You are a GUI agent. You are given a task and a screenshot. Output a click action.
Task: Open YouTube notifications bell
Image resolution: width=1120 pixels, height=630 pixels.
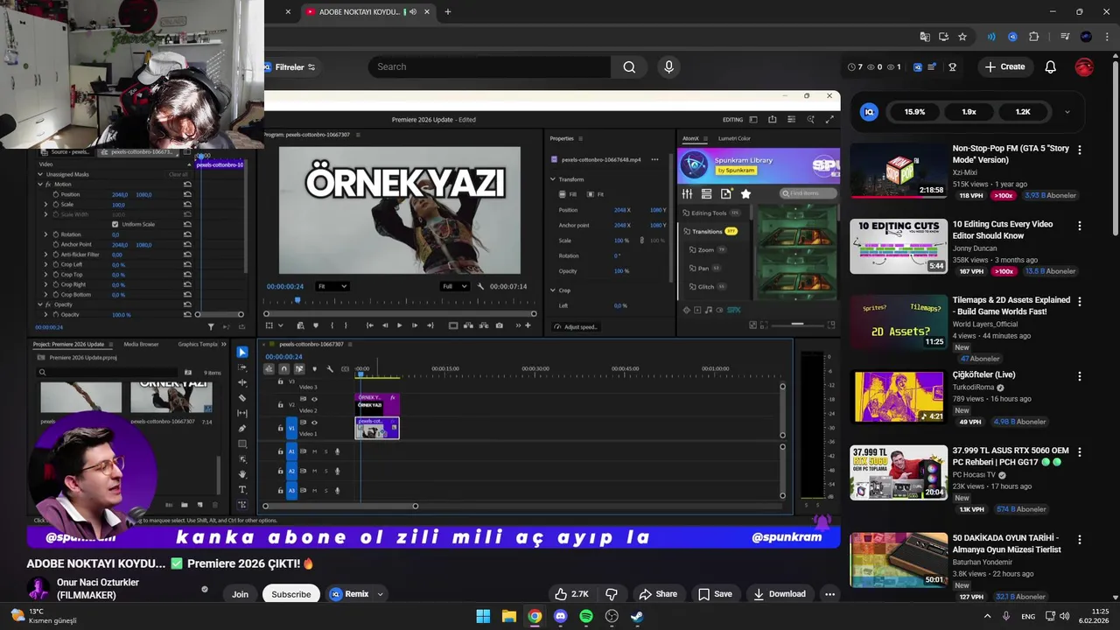tap(1051, 66)
